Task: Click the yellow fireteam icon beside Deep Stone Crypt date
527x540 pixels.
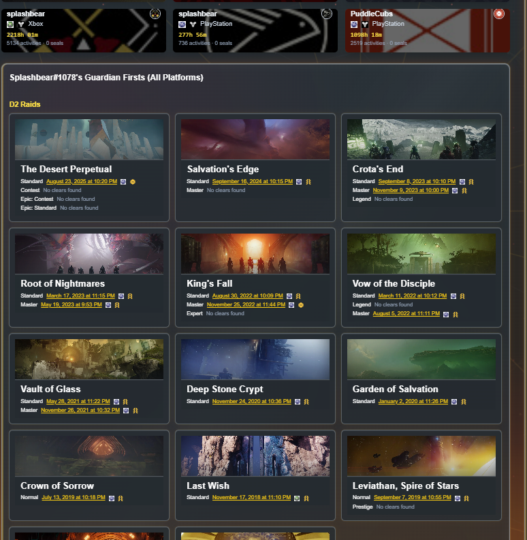Action: [x=306, y=402]
